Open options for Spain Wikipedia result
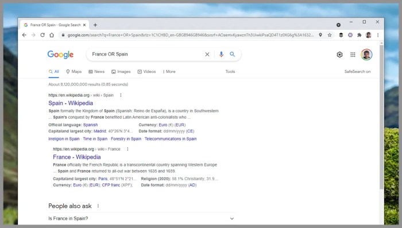The image size is (402, 228). (x=121, y=95)
